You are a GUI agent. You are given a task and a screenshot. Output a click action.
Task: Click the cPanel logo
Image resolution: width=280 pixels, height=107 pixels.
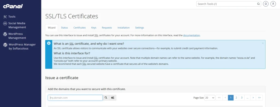pyautogui.click(x=13, y=6)
